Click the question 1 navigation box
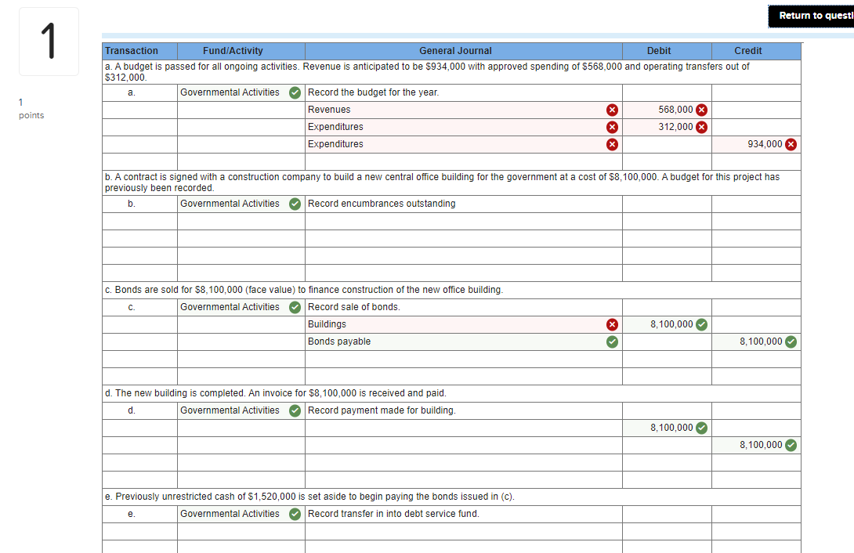Screen dimensions: 854x553 [x=49, y=41]
